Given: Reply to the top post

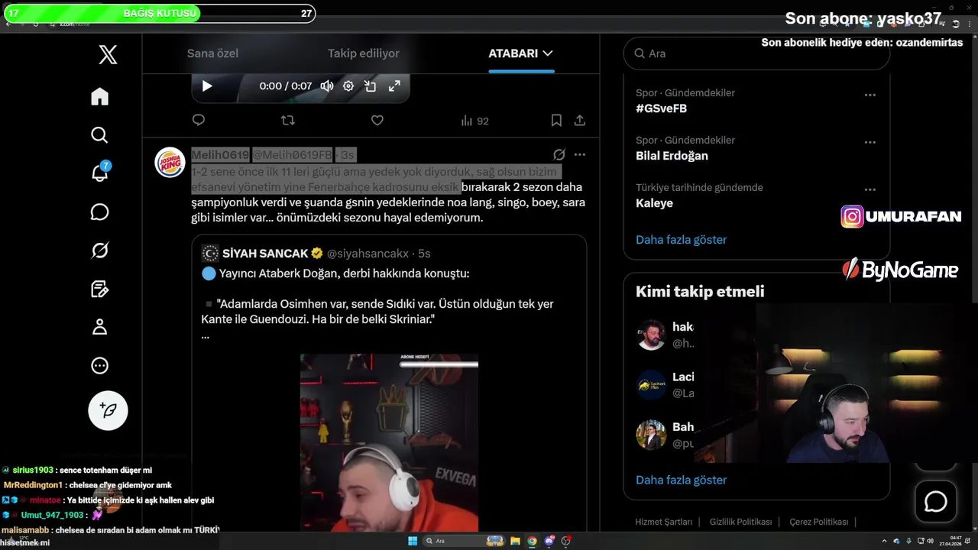Looking at the screenshot, I should click(x=199, y=120).
